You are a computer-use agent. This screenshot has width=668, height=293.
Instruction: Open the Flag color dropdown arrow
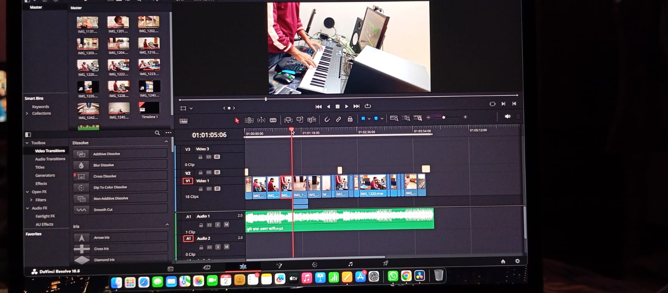point(369,119)
